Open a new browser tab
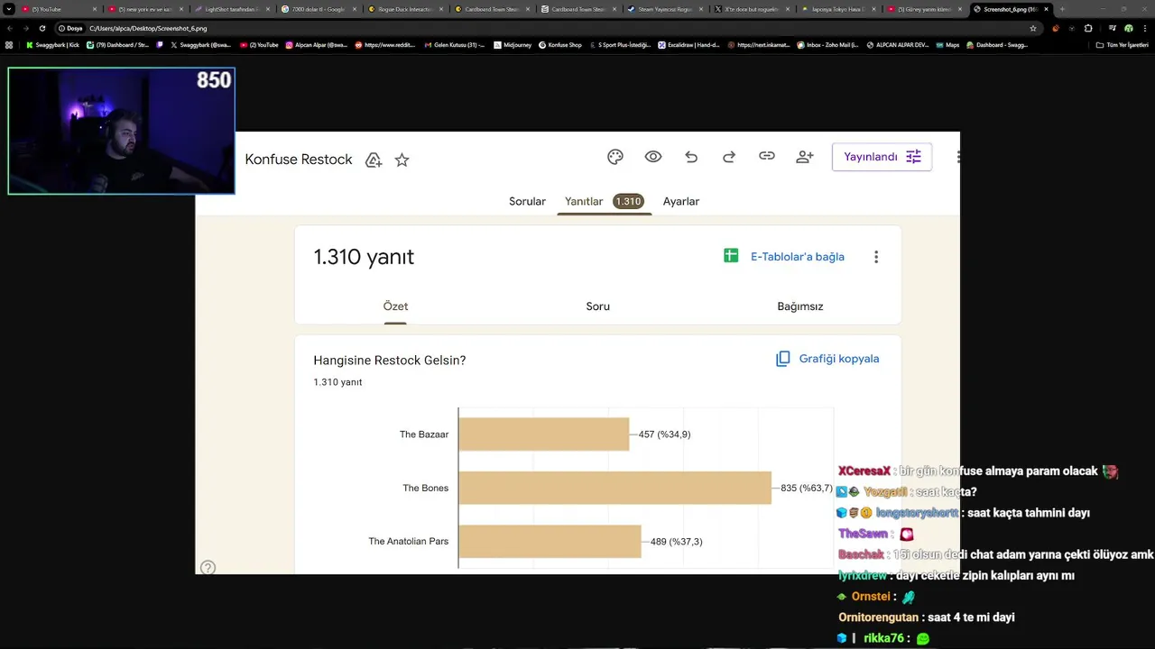The image size is (1155, 649). [x=1062, y=9]
